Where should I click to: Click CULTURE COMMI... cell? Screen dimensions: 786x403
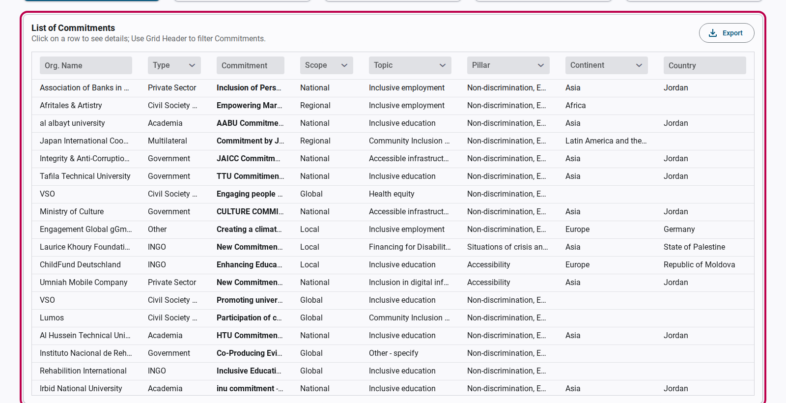tap(250, 212)
